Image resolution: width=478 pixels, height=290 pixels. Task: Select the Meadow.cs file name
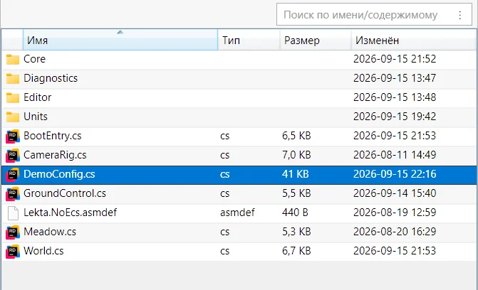pos(50,232)
